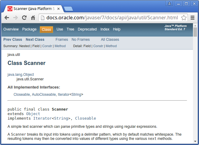The width and height of the screenshot is (199, 145).
Task: Click the 'Detail: Field' text
Action: click(82, 46)
